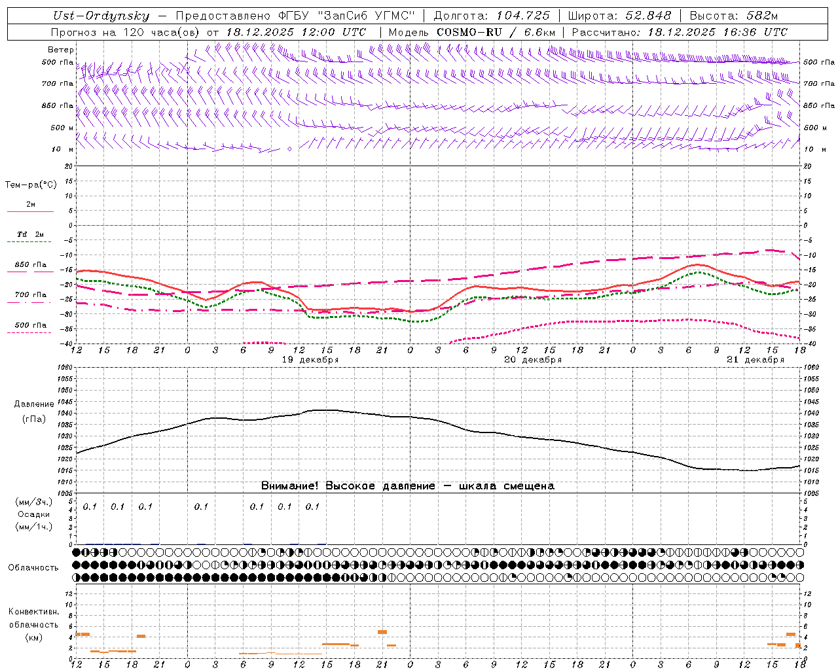Click the (мм/3ч.) precipitation unit label
838x670 pixels.
[x=34, y=502]
